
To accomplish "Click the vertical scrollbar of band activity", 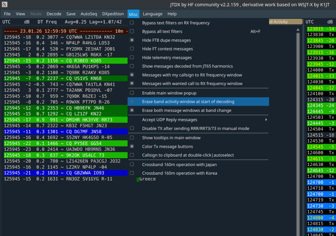I will tap(298, 131).
